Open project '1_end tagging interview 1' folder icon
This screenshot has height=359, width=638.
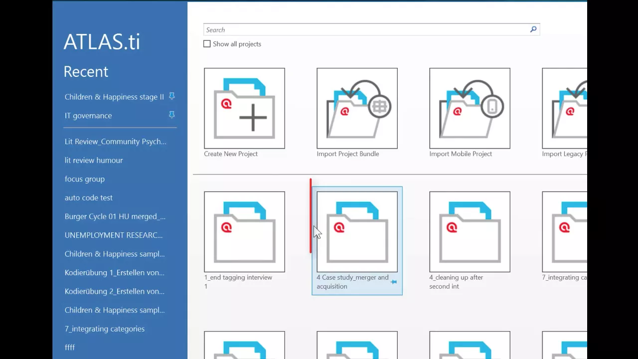coord(244,232)
